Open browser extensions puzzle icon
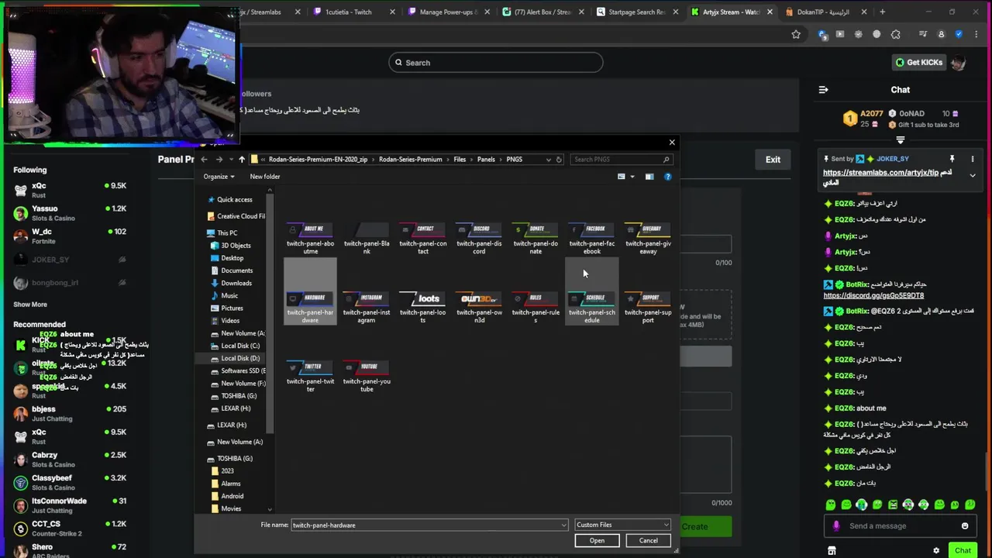Image resolution: width=992 pixels, height=558 pixels. tap(896, 34)
